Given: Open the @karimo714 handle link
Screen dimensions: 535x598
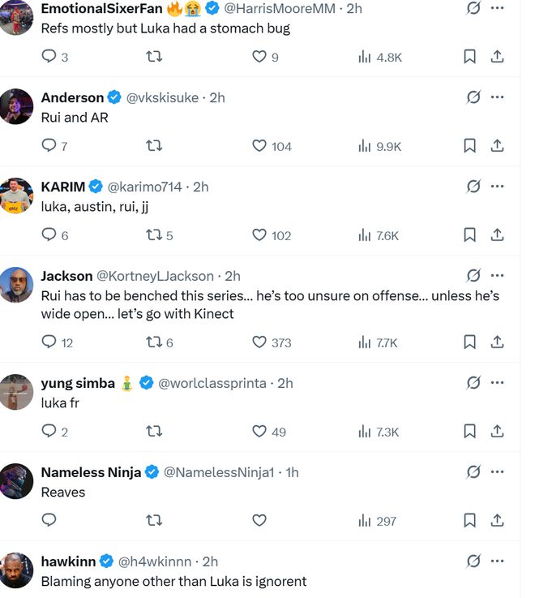Looking at the screenshot, I should (x=145, y=187).
